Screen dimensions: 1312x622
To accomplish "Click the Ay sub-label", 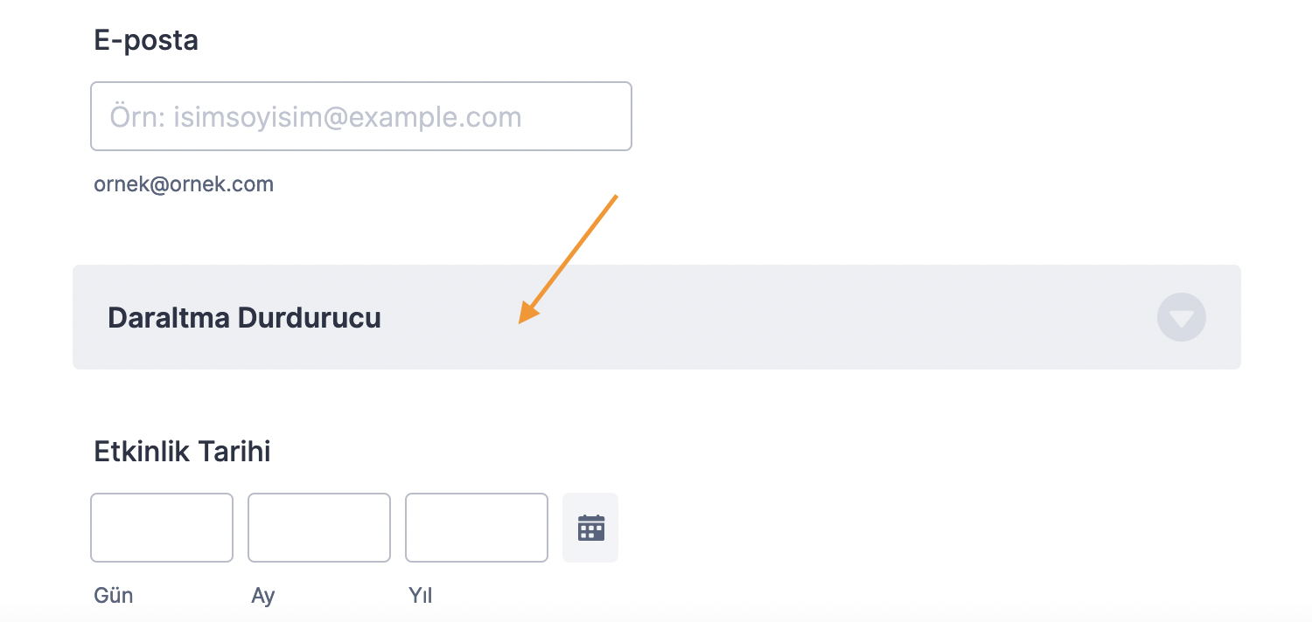I will pos(263,596).
